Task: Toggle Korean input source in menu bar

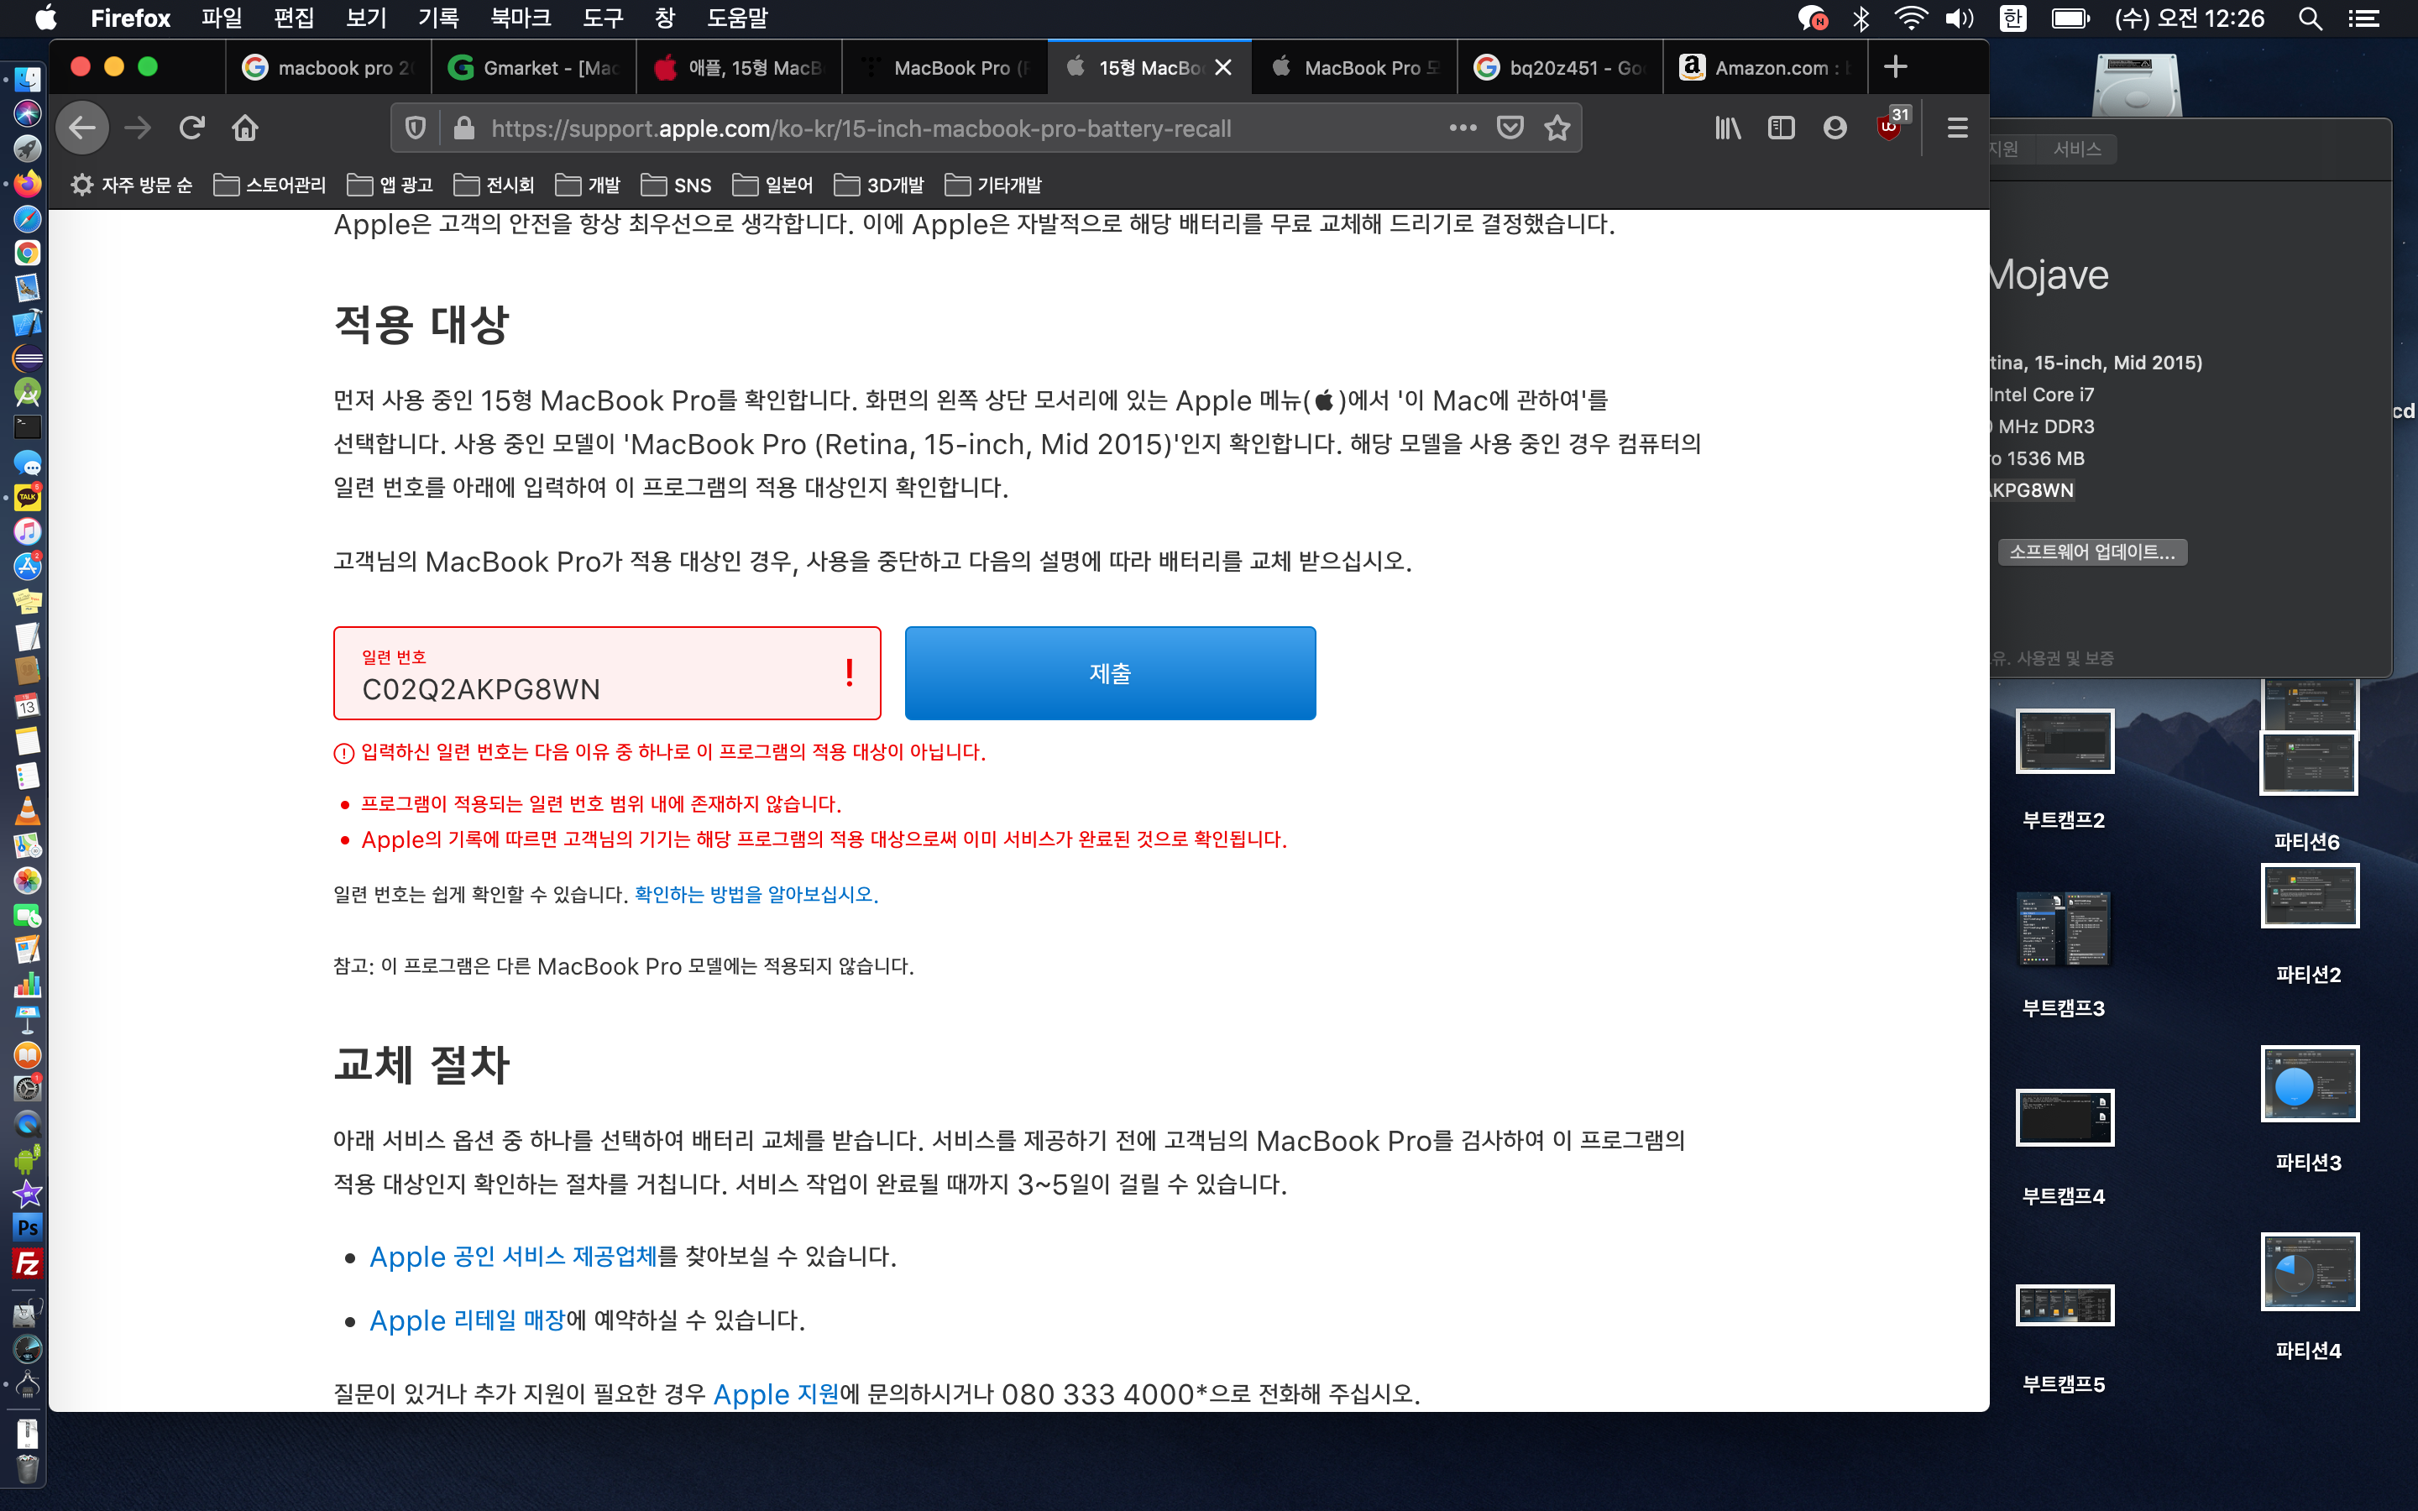Action: (2012, 18)
